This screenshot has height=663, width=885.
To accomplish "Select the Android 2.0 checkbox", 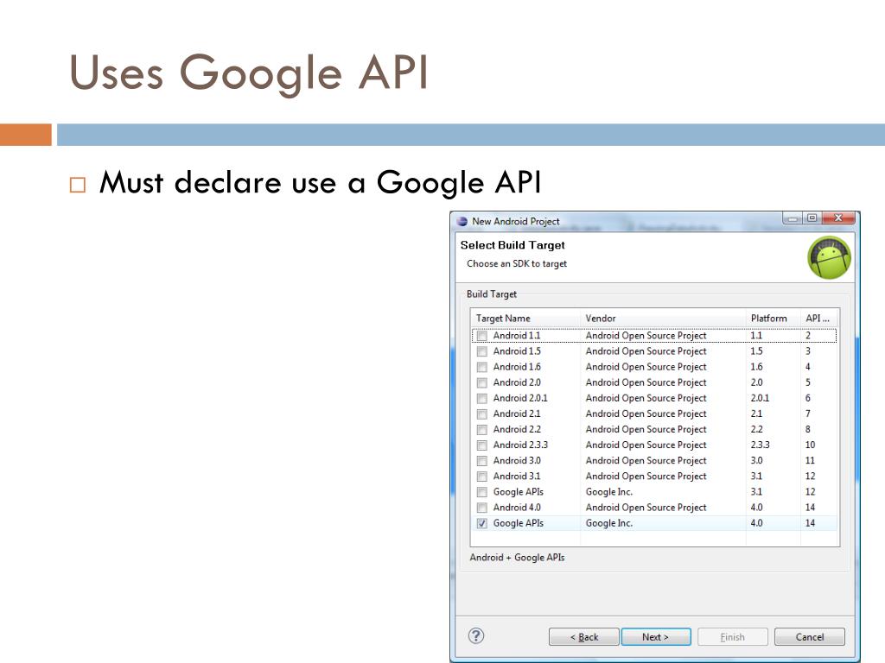I will [x=482, y=382].
